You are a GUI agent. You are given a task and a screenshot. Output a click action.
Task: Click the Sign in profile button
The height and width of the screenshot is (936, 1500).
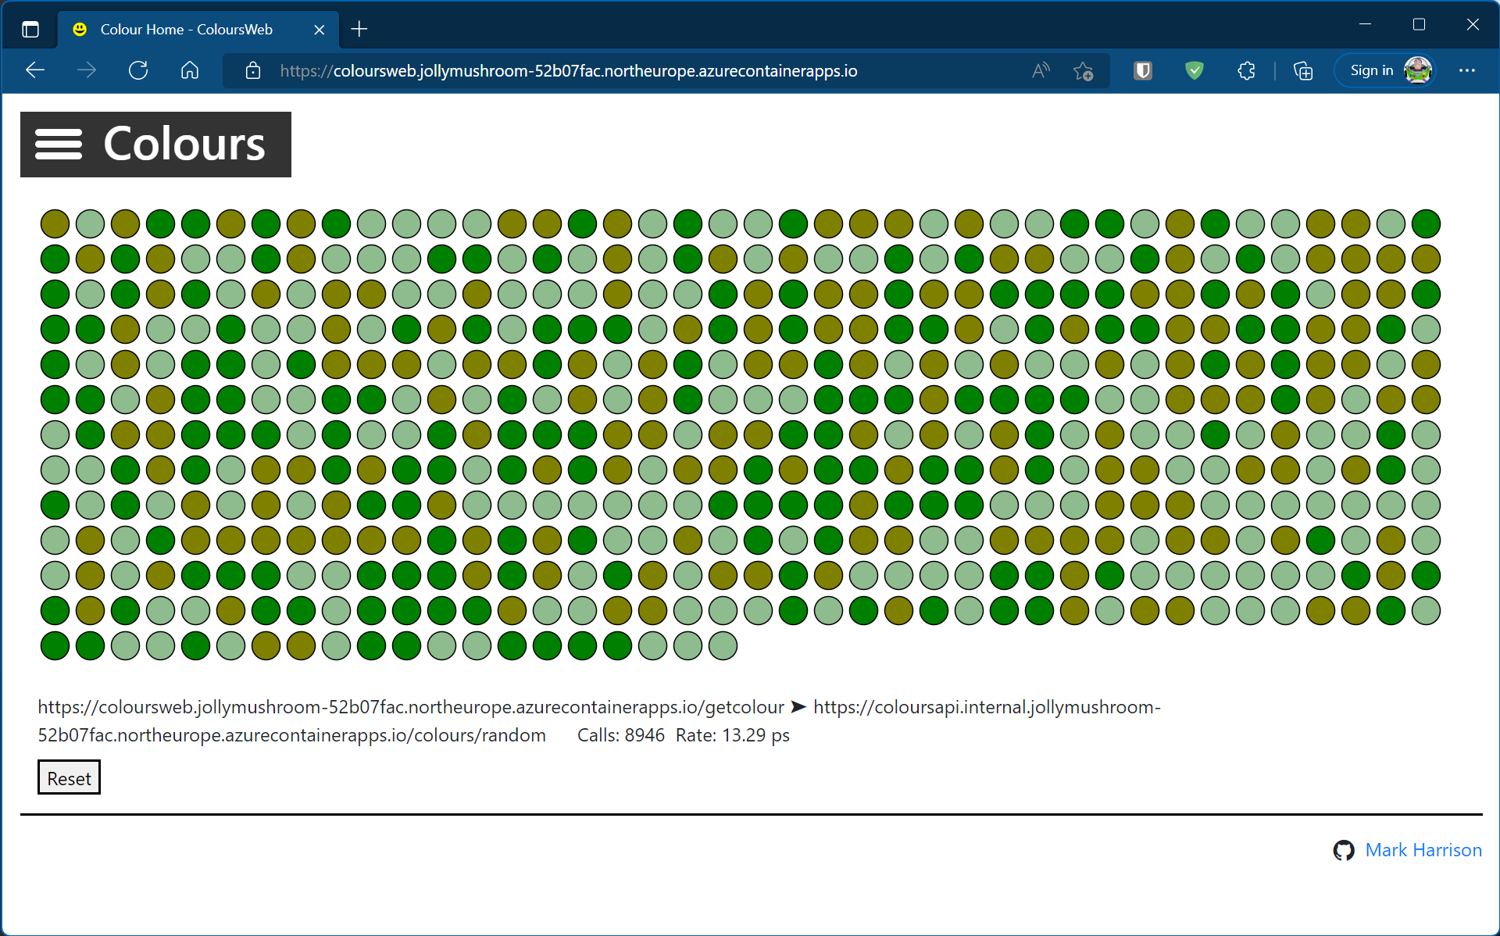point(1386,71)
